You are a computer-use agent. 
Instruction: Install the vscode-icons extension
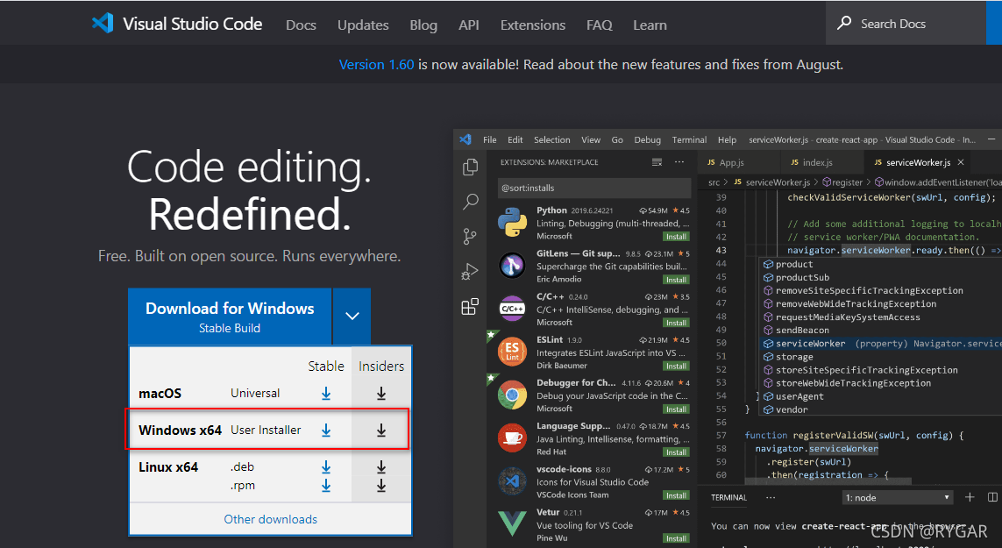[676, 495]
